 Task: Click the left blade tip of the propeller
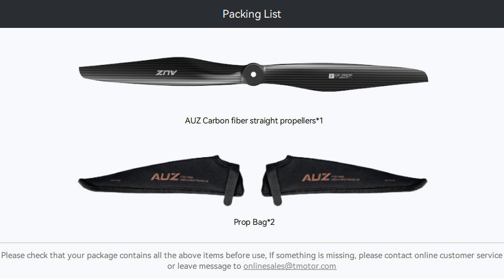(84, 72)
